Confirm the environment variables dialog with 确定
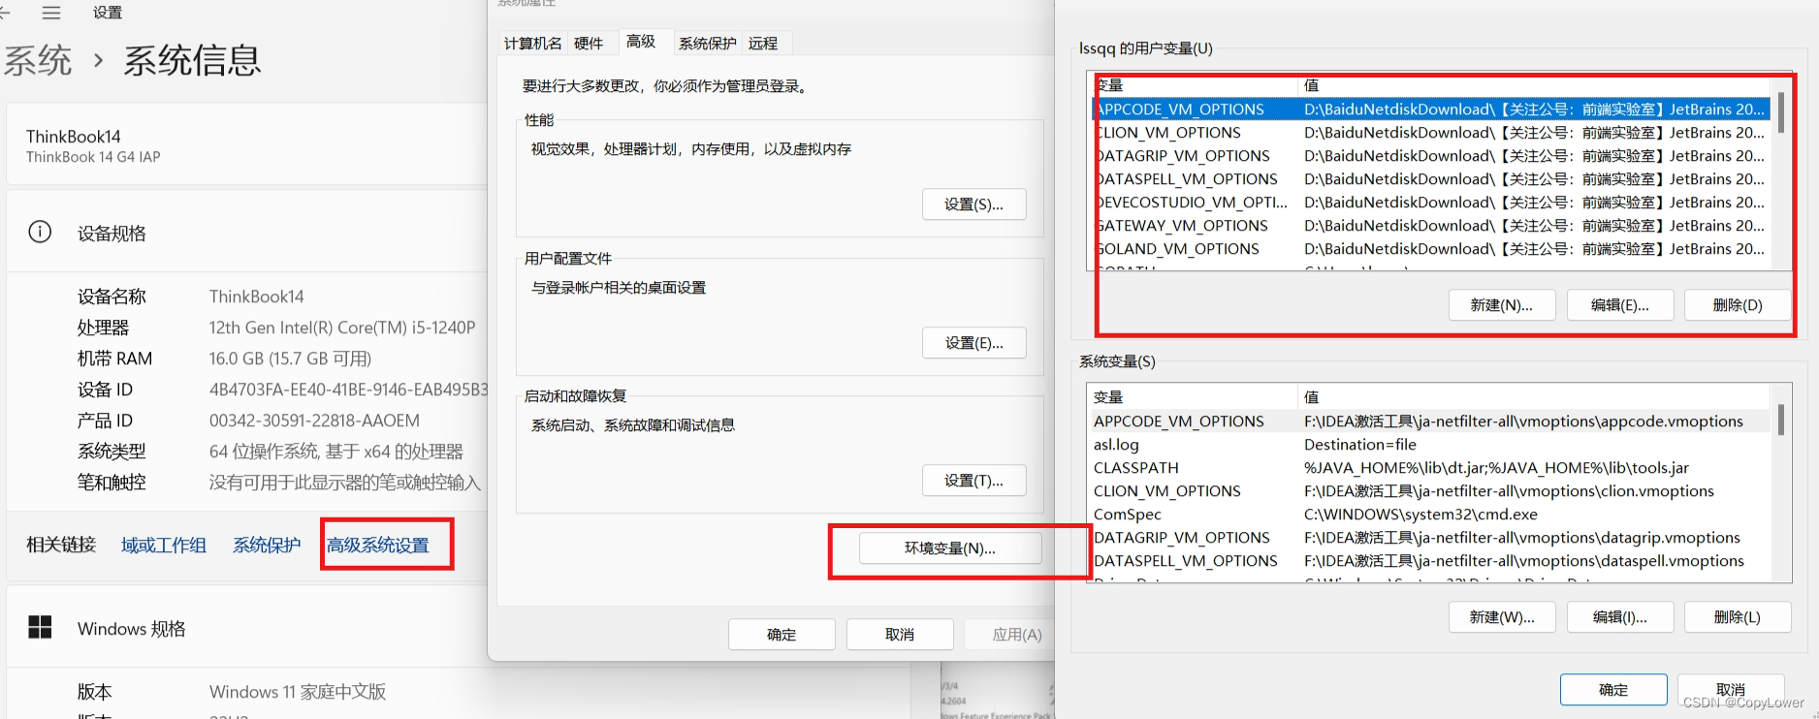The image size is (1819, 719). 1613,690
